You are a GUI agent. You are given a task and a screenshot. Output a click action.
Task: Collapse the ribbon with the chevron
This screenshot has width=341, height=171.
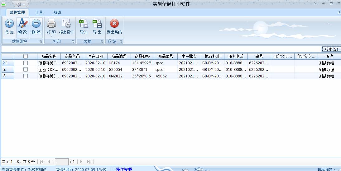(x=339, y=12)
